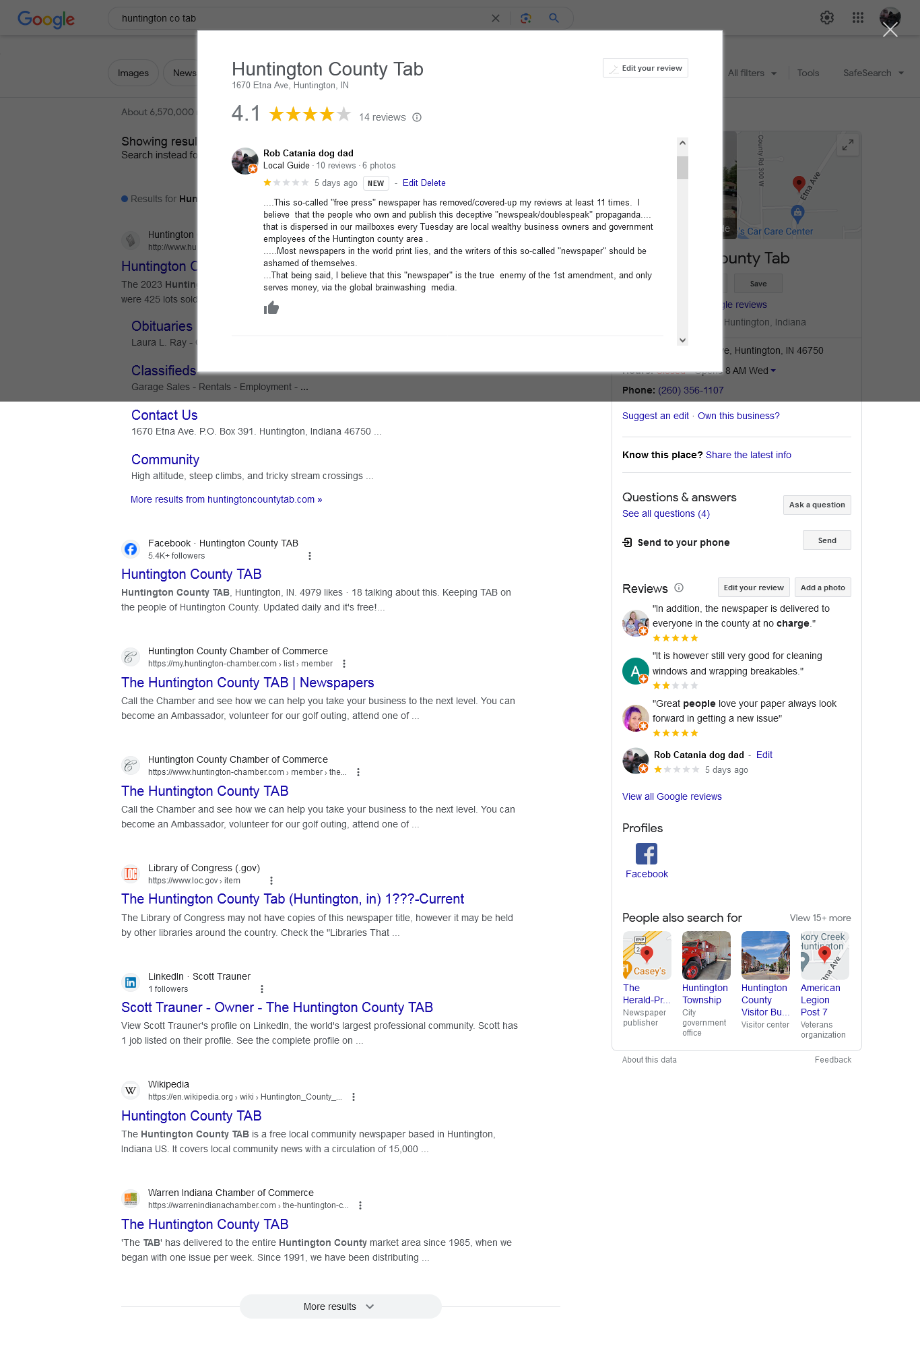920x1355 pixels.
Task: Open options for Library of Congress result
Action: (x=271, y=881)
